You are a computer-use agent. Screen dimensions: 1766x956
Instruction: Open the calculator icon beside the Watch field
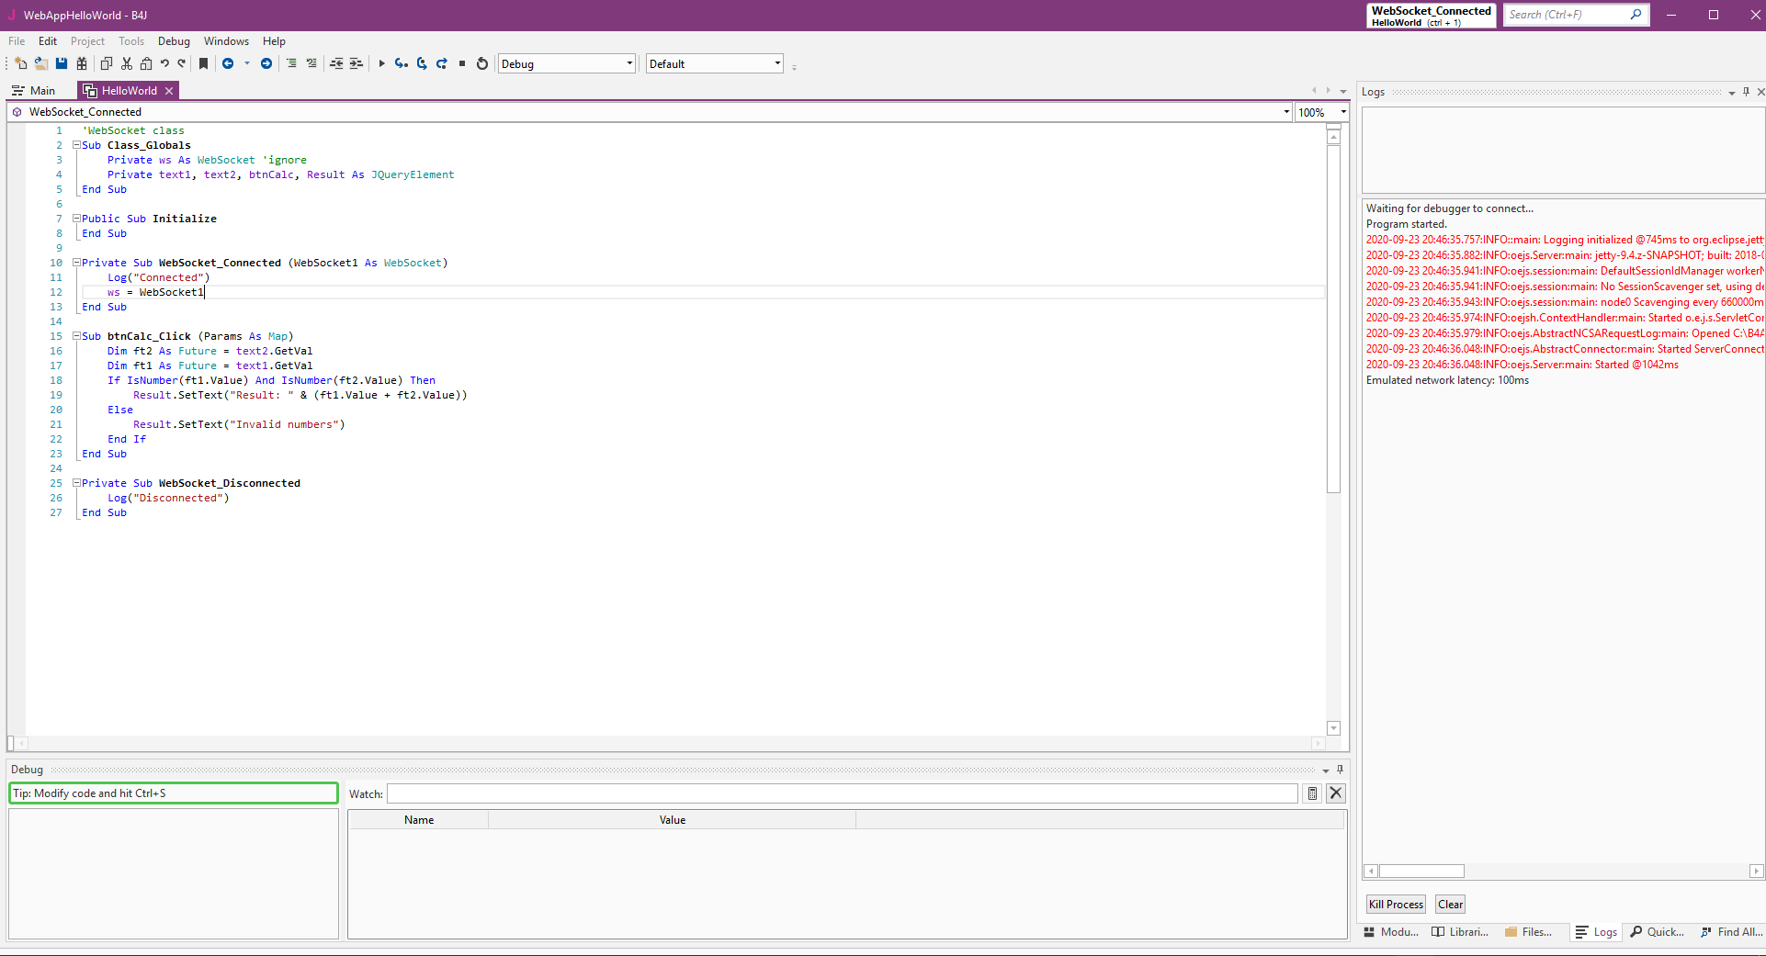point(1313,793)
